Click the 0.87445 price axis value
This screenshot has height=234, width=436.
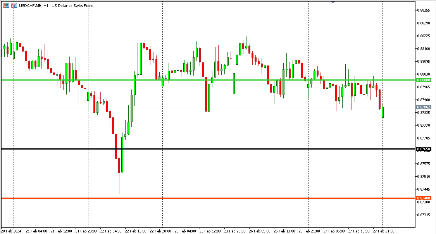tap(424, 189)
